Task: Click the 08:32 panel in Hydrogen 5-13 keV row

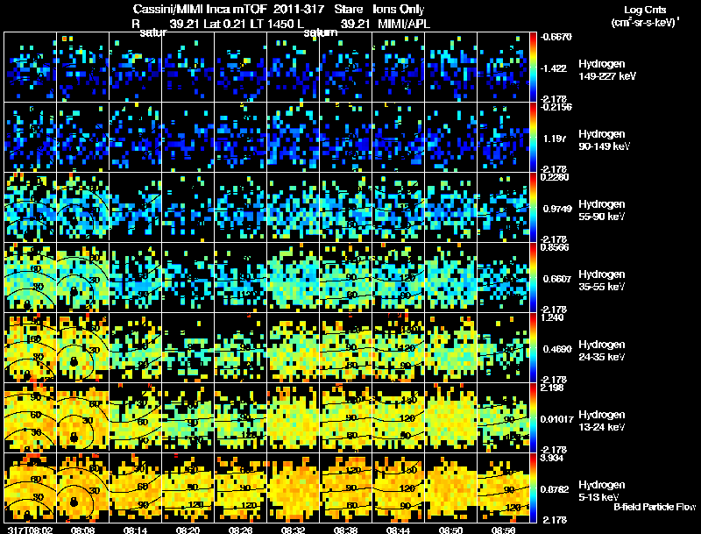Action: click(x=293, y=488)
